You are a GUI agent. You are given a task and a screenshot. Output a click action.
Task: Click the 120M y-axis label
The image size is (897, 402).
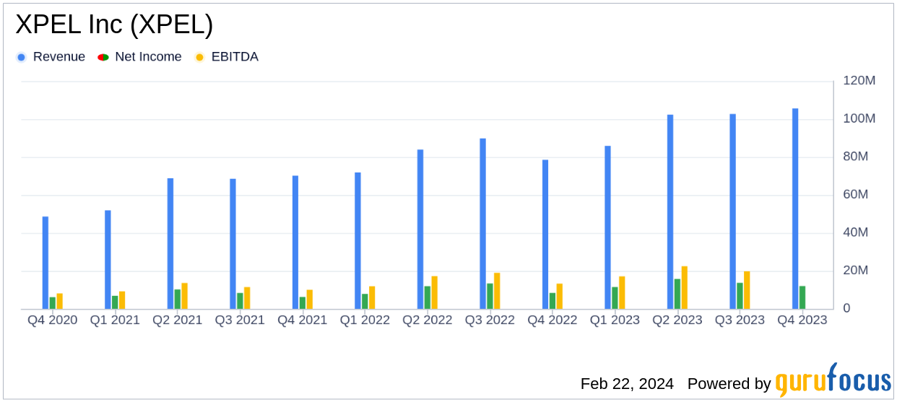(859, 81)
